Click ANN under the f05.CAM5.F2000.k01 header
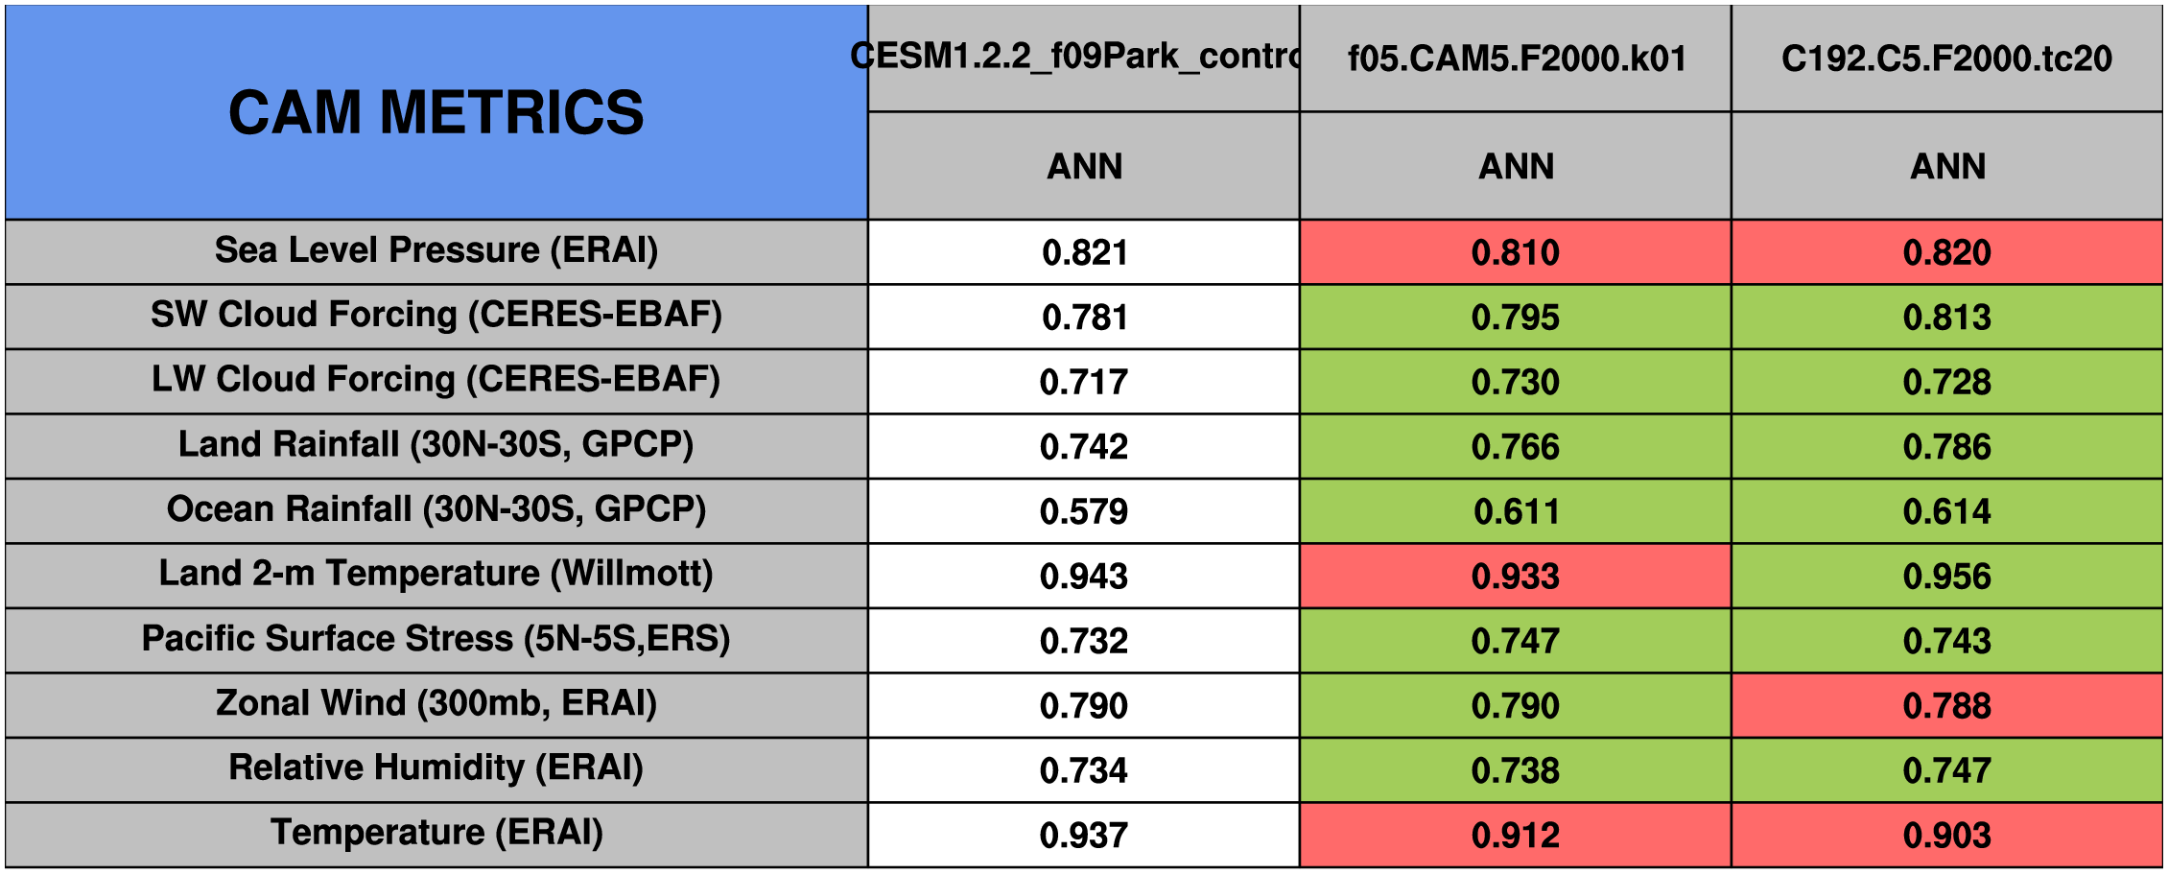The width and height of the screenshot is (2168, 874). (x=1516, y=166)
